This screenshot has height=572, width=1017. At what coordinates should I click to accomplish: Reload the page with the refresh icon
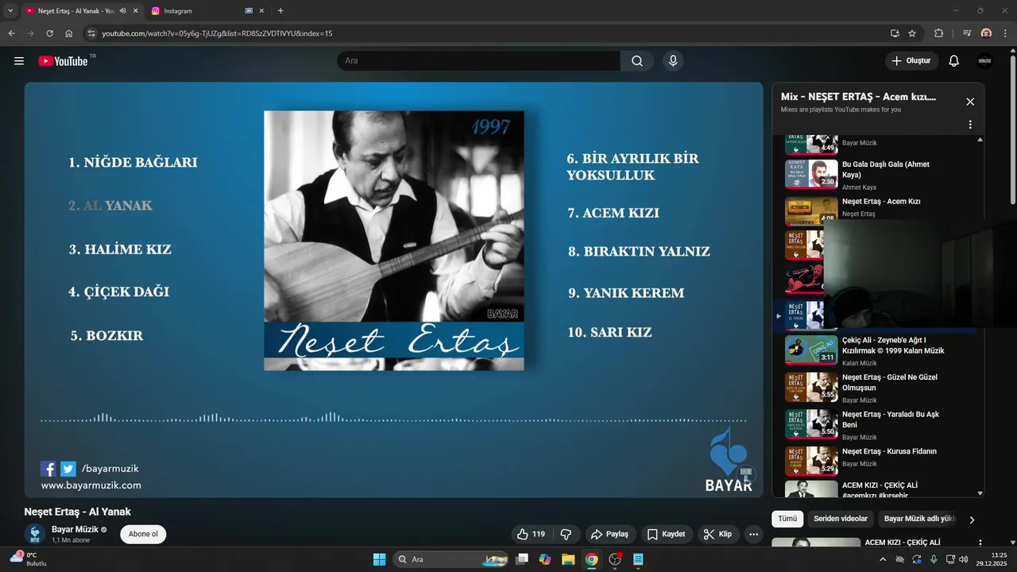[x=49, y=33]
